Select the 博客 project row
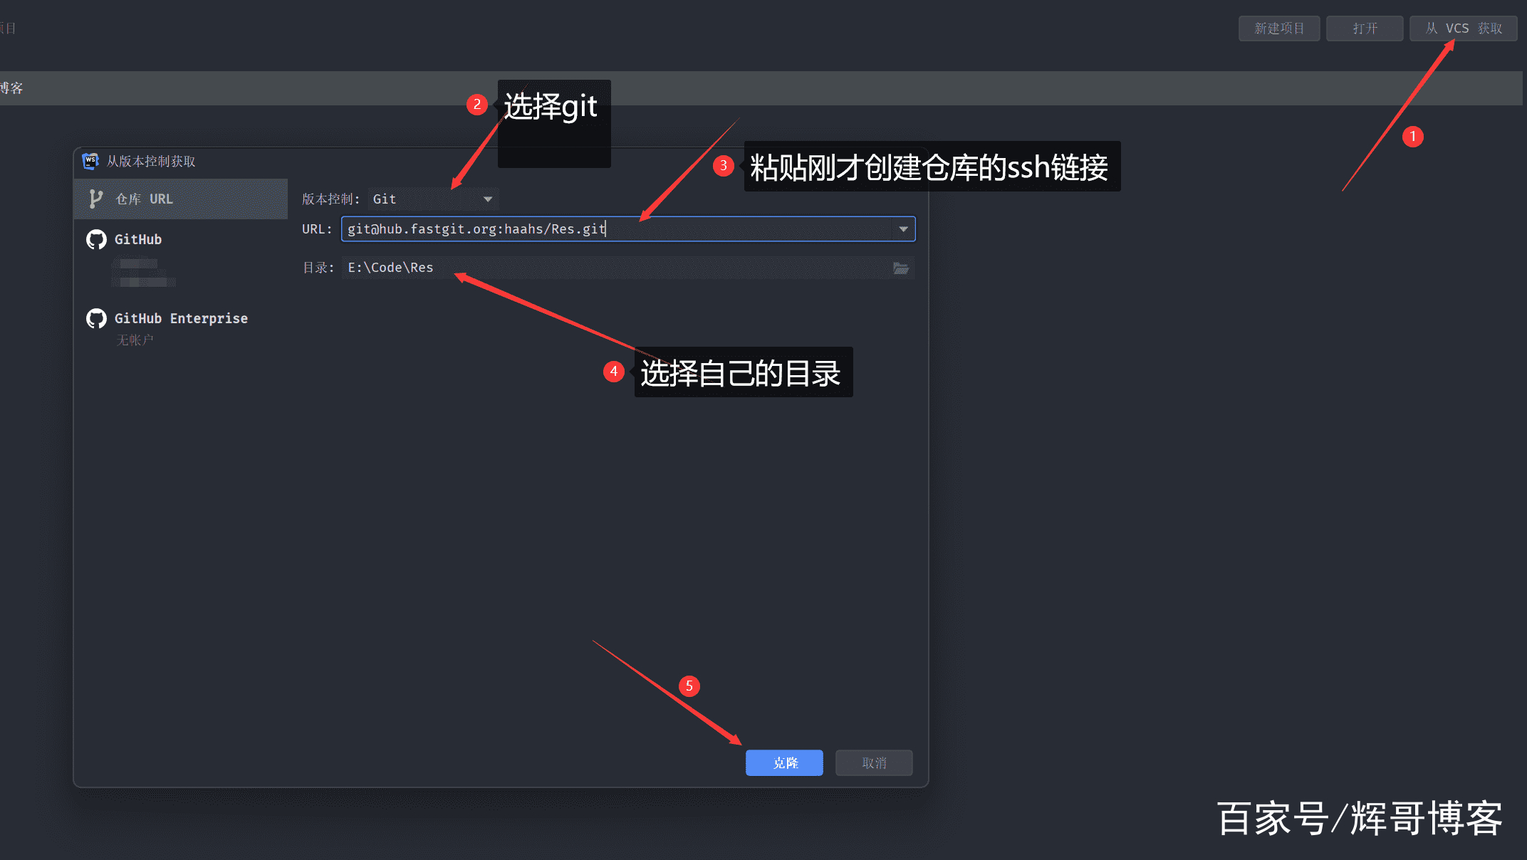1527x860 pixels. pos(12,88)
